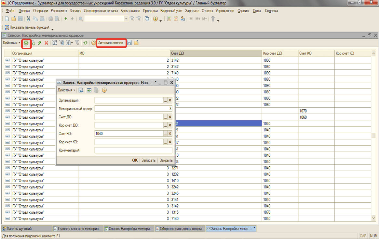Click the green Refresh list icon
The image size is (379, 239).
coord(85,43)
